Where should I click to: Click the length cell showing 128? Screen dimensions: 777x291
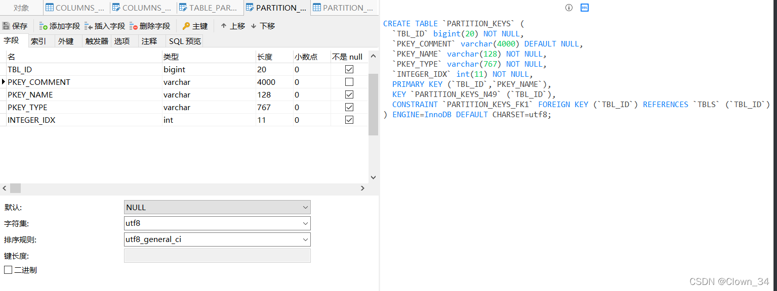(x=274, y=94)
